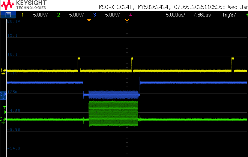248x157 pixels.
Task: Click the 10.1 vertical scale label
Action: click(x=12, y=54)
